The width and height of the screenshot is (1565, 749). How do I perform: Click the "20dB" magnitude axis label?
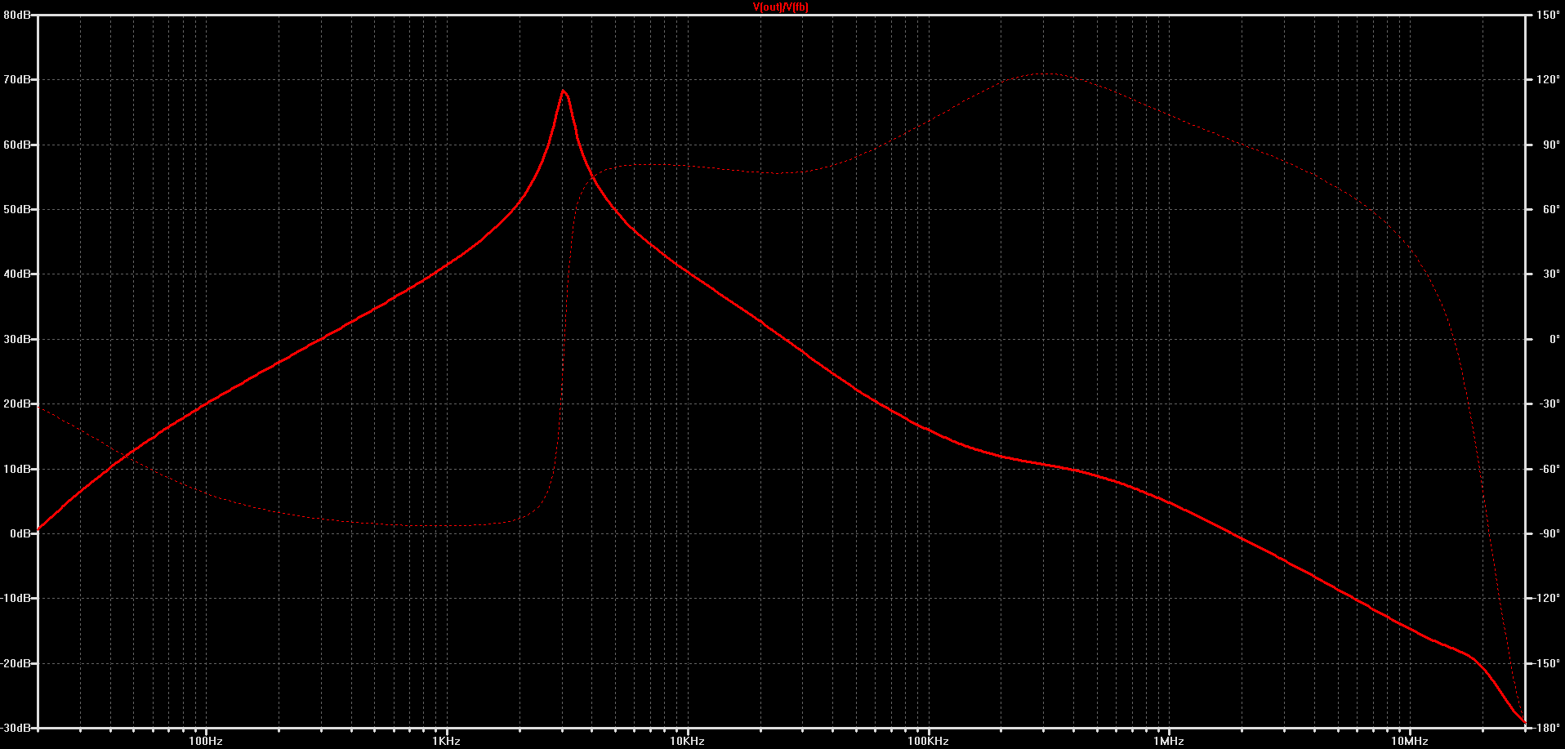coord(17,403)
